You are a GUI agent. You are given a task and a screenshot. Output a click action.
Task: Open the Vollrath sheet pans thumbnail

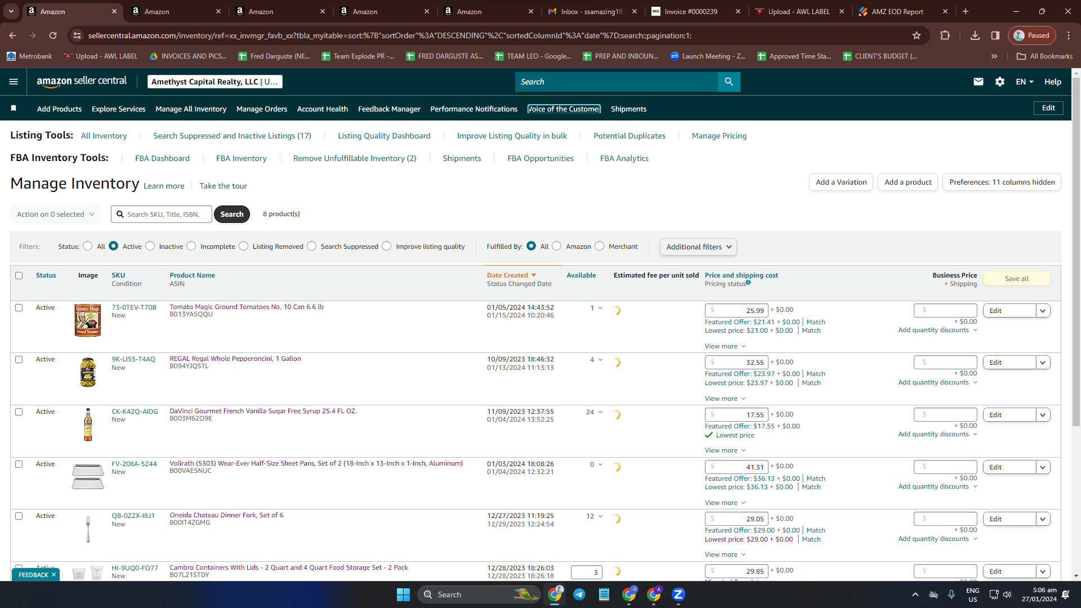88,476
